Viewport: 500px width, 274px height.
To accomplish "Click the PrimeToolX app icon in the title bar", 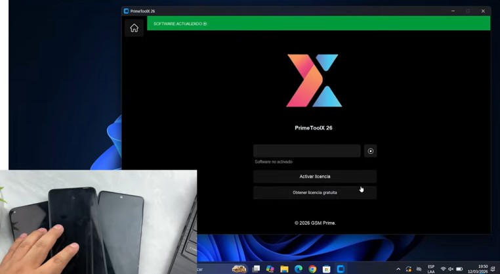I will (x=126, y=11).
